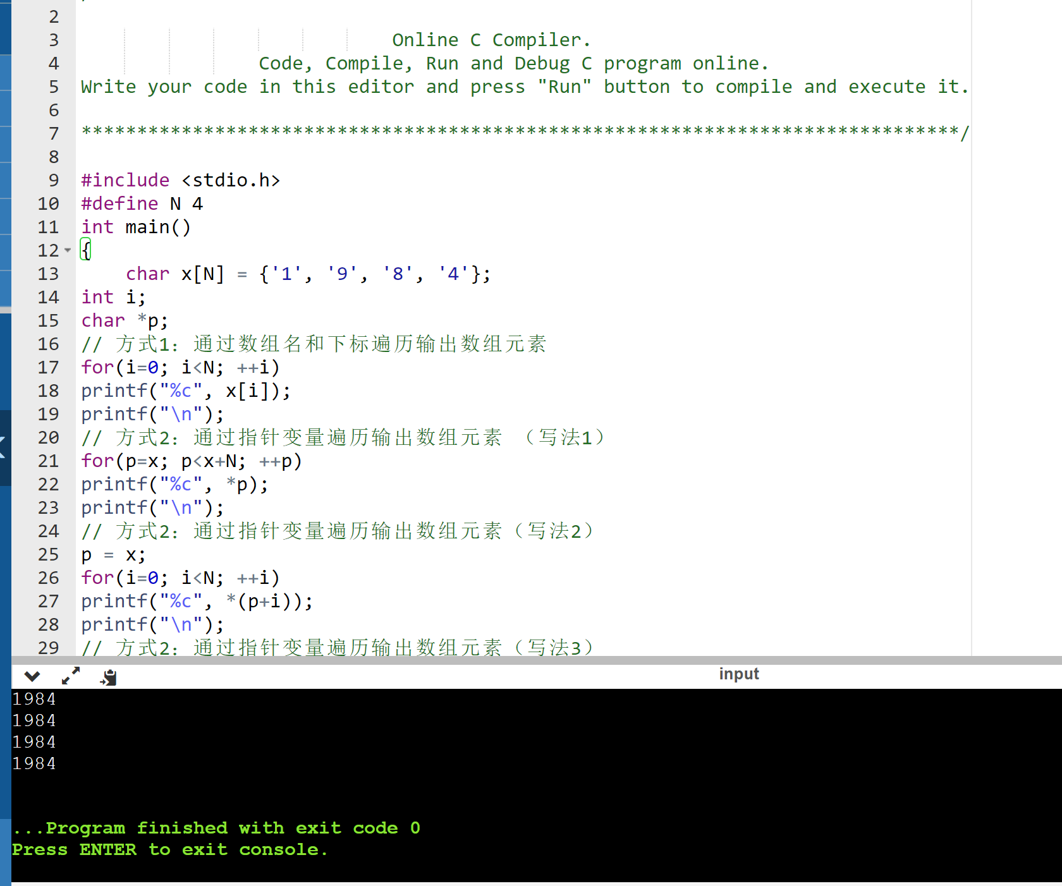Collapse the console using the chevron icon

point(32,677)
